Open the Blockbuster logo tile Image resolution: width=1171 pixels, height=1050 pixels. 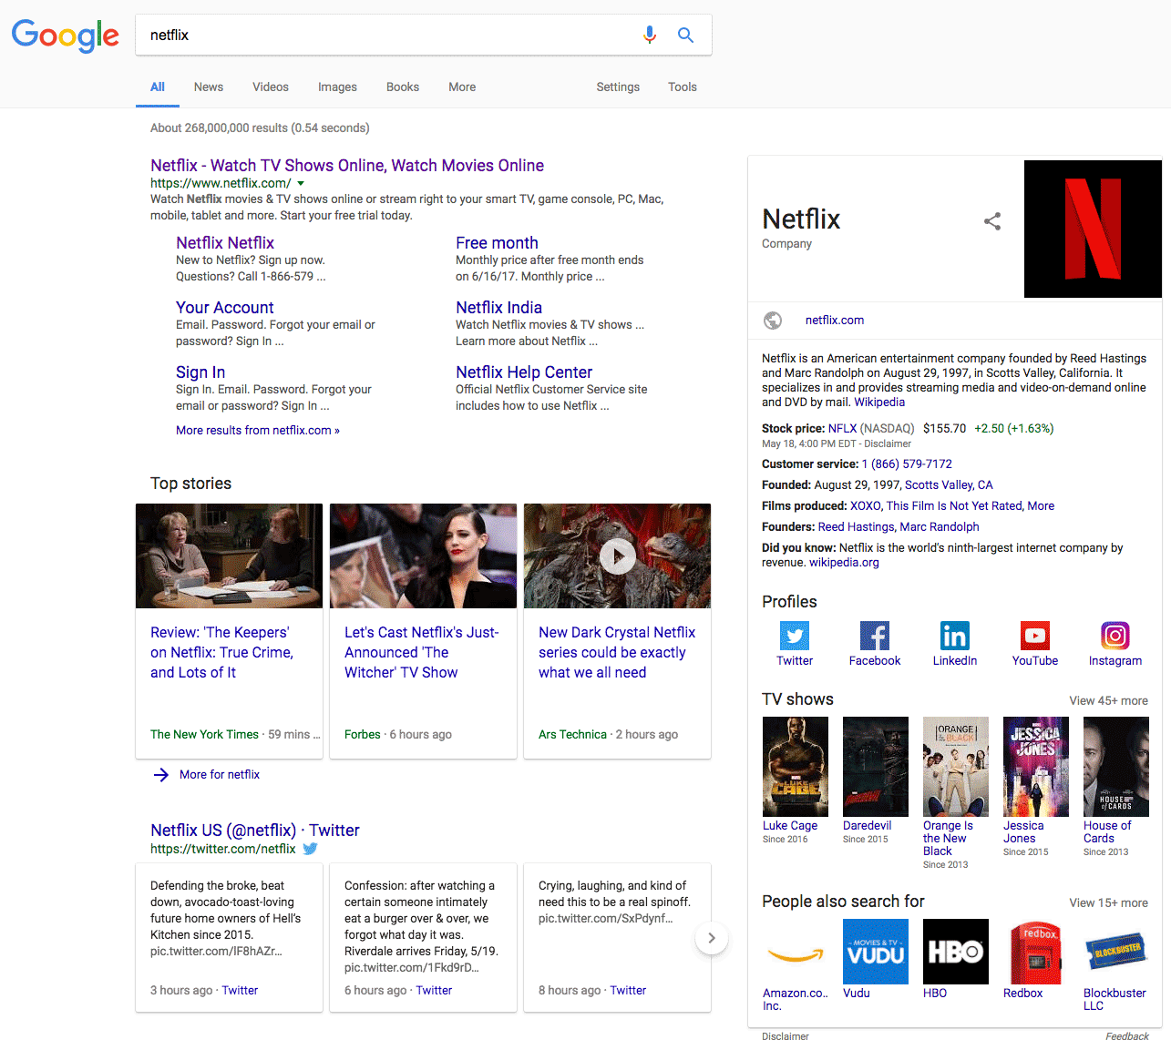1116,952
